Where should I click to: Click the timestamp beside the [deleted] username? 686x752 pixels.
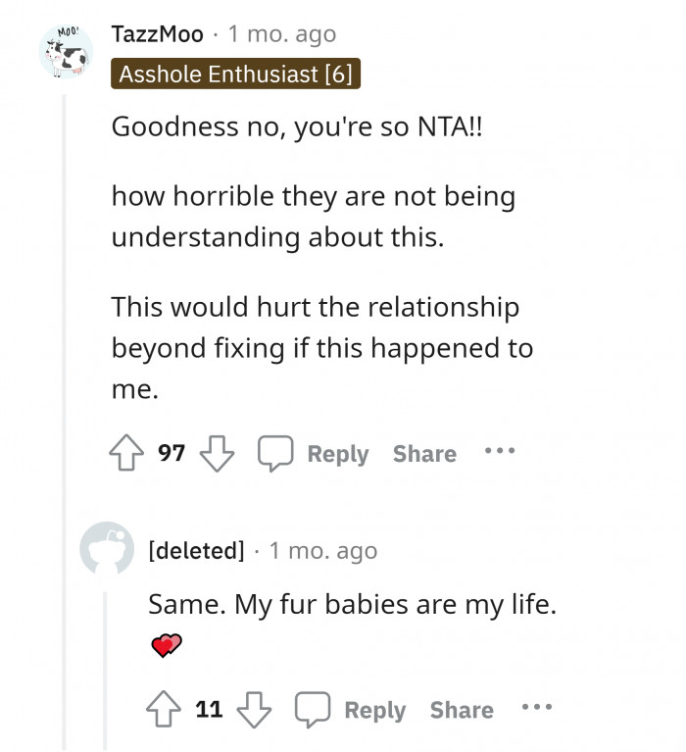322,551
